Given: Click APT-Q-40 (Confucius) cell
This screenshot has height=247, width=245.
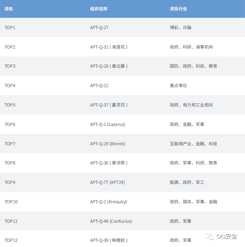Looking at the screenshot, I should tap(111, 221).
